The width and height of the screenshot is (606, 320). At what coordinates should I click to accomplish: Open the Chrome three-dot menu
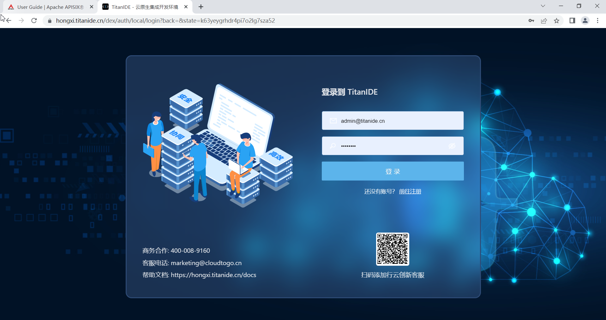597,21
